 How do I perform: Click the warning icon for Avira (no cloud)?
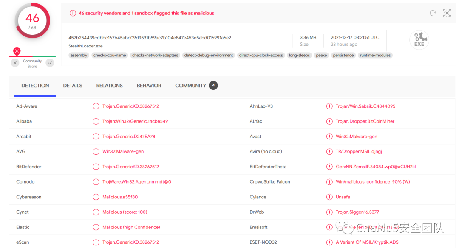click(x=329, y=152)
